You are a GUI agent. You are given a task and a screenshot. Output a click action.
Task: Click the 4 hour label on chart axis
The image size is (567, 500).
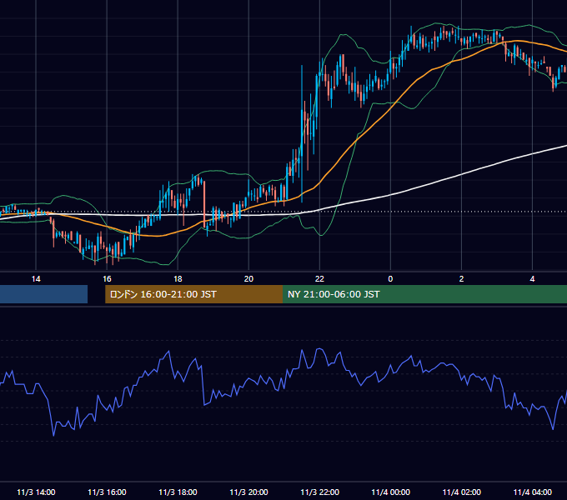point(532,279)
